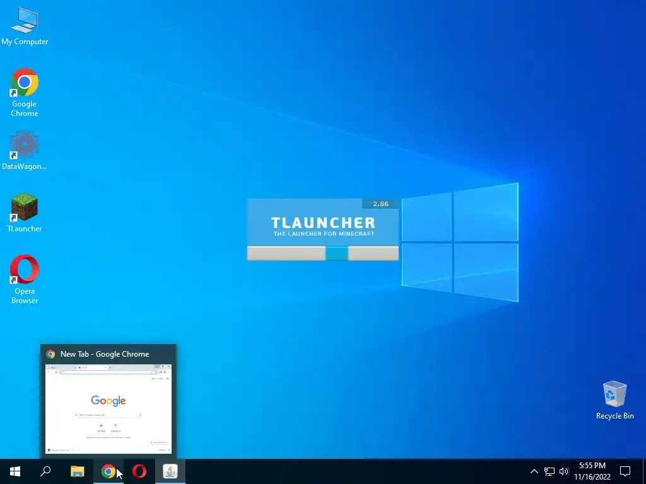Launch TLauncher desktop shortcut

coord(25,212)
